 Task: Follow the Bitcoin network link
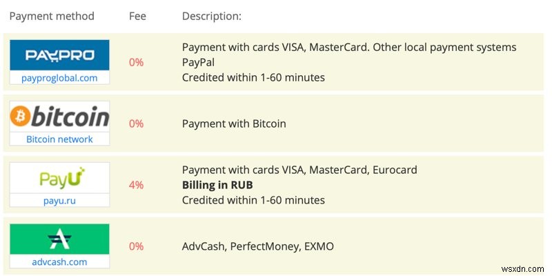(59, 139)
